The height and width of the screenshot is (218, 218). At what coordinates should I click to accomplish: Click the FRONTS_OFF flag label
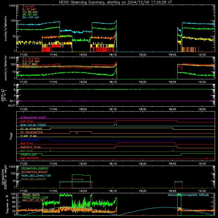pyautogui.click(x=29, y=155)
